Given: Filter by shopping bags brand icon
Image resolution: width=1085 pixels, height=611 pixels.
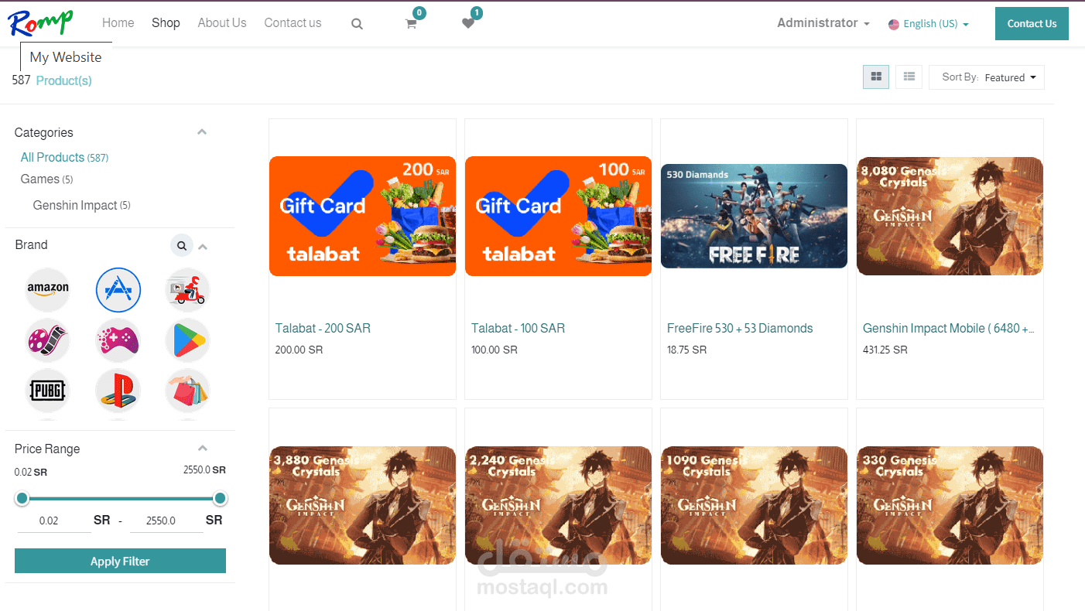Looking at the screenshot, I should (x=188, y=391).
